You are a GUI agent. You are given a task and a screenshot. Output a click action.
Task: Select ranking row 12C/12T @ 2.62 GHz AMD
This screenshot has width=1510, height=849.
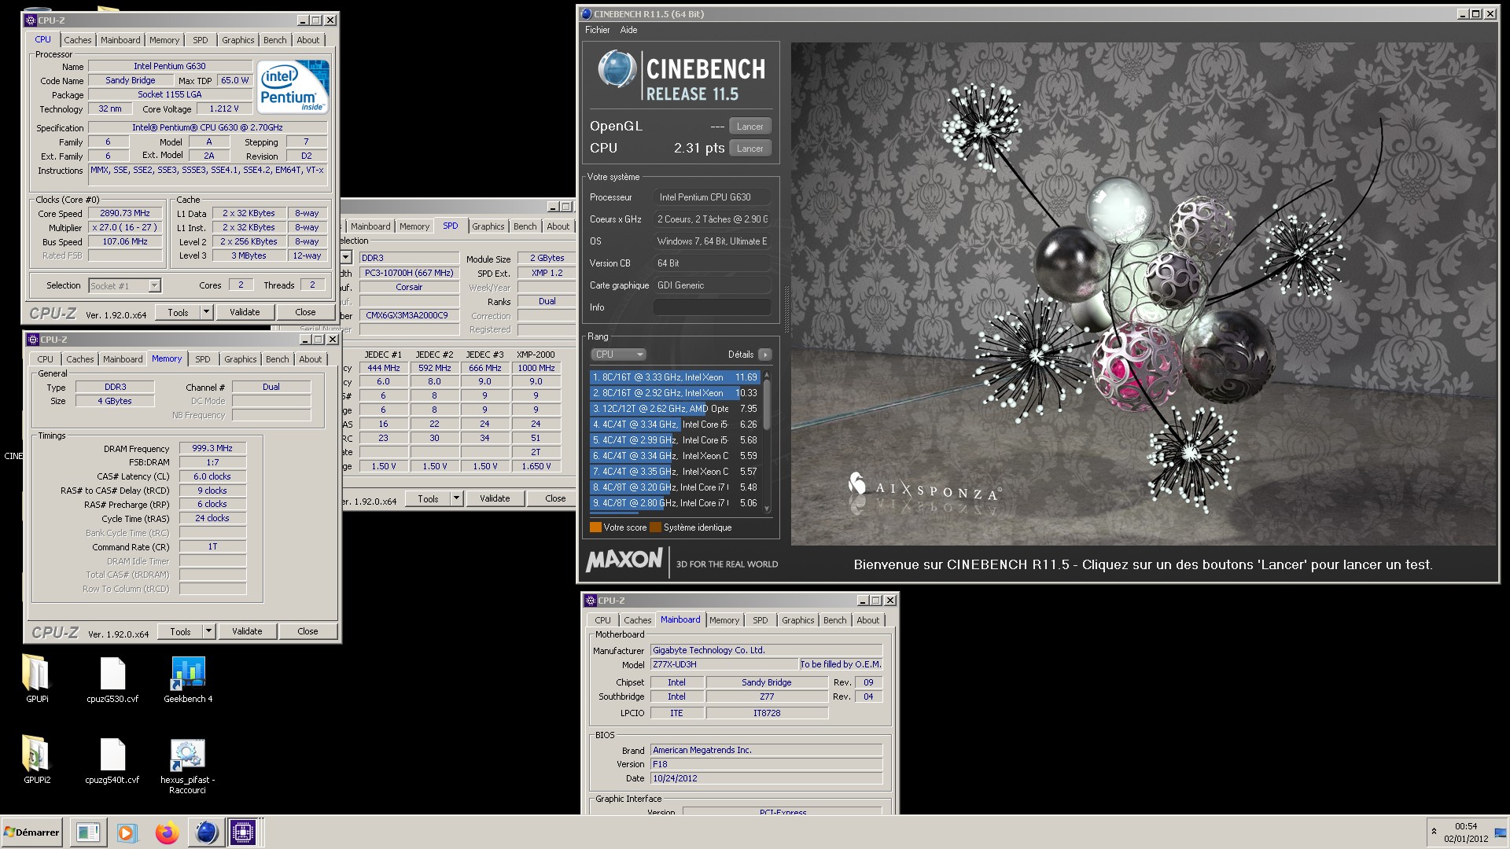coord(675,409)
